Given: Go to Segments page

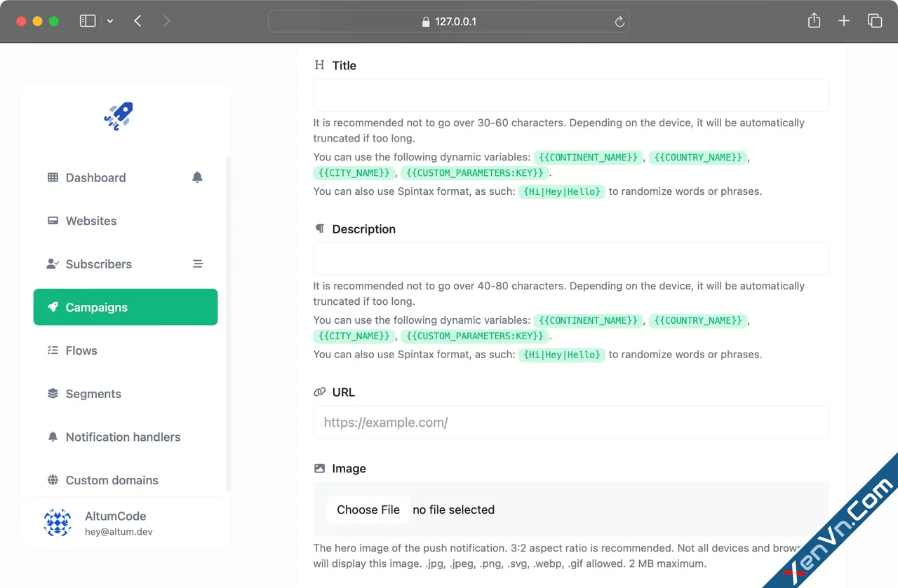Looking at the screenshot, I should point(93,394).
